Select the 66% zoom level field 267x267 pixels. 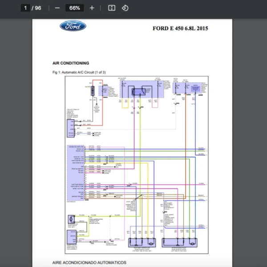tap(74, 8)
